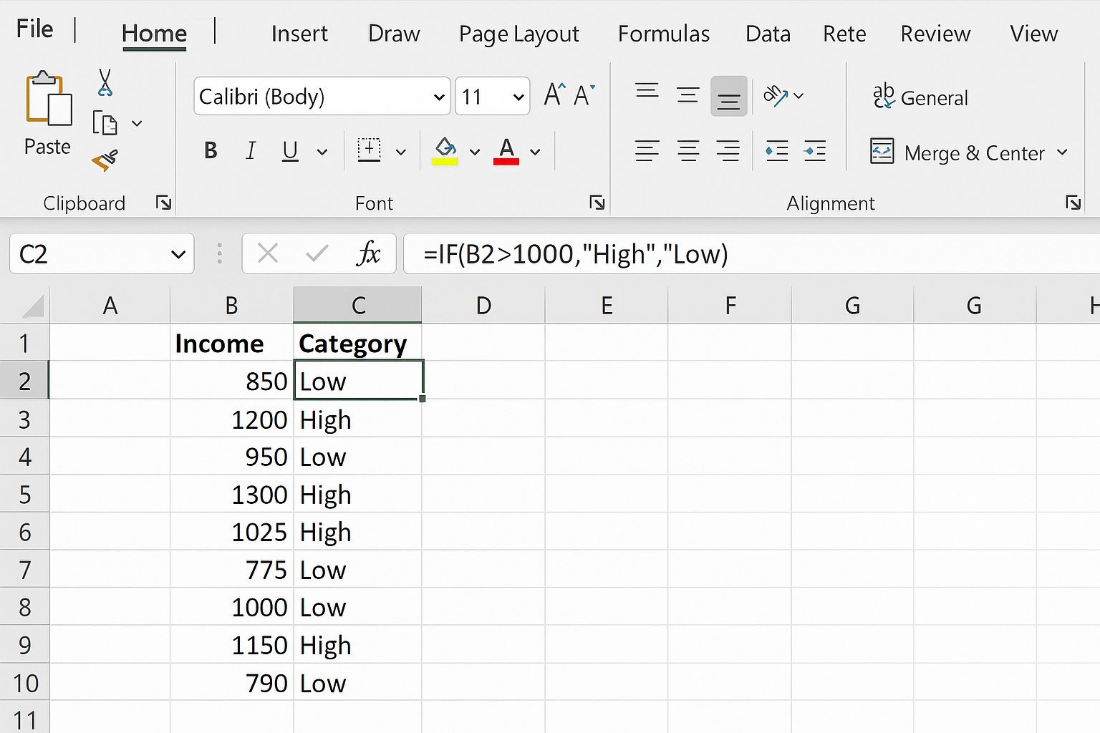Open the Font settings dialog launcher
Image resolution: width=1100 pixels, height=733 pixels.
click(597, 203)
